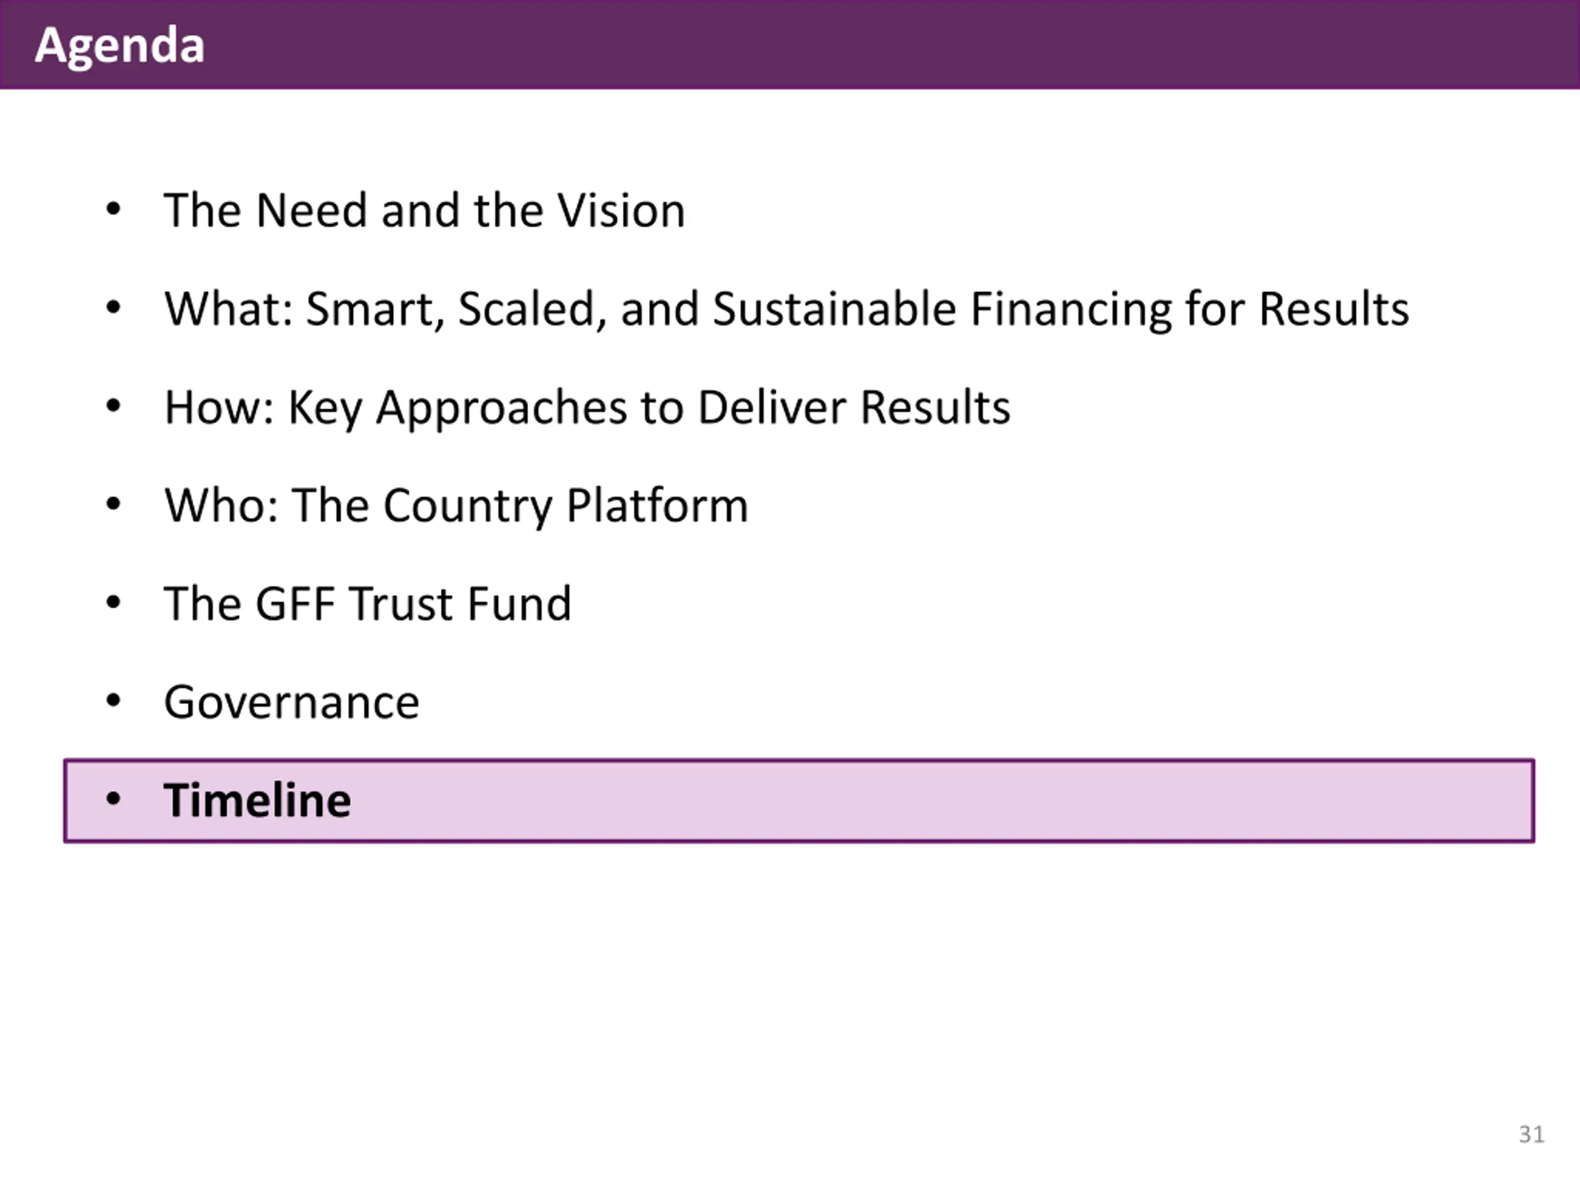Click the Agenda slide title
1580x1185 pixels.
tap(119, 46)
